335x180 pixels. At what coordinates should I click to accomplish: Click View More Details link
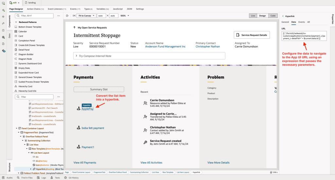pos(218,162)
